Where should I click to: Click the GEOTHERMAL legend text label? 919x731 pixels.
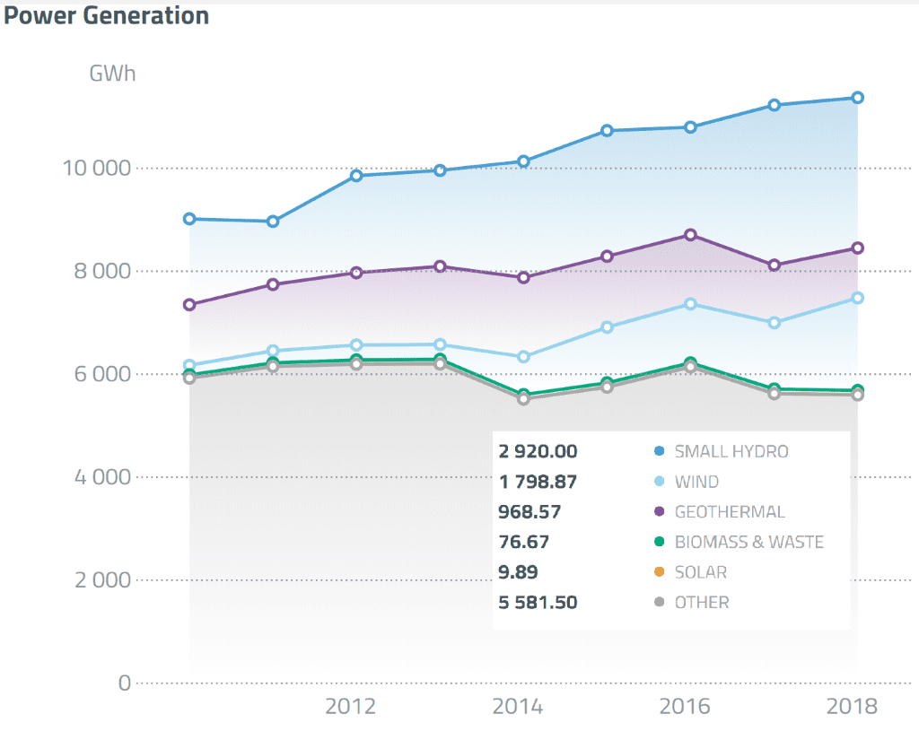click(731, 512)
